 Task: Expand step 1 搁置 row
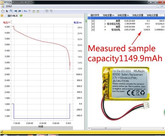click(93, 21)
